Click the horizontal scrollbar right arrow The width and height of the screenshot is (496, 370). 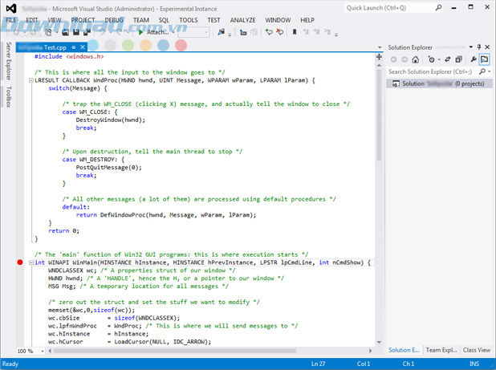[x=371, y=351]
